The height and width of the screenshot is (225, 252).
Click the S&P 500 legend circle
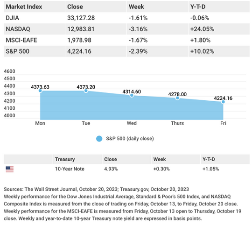[99, 139]
